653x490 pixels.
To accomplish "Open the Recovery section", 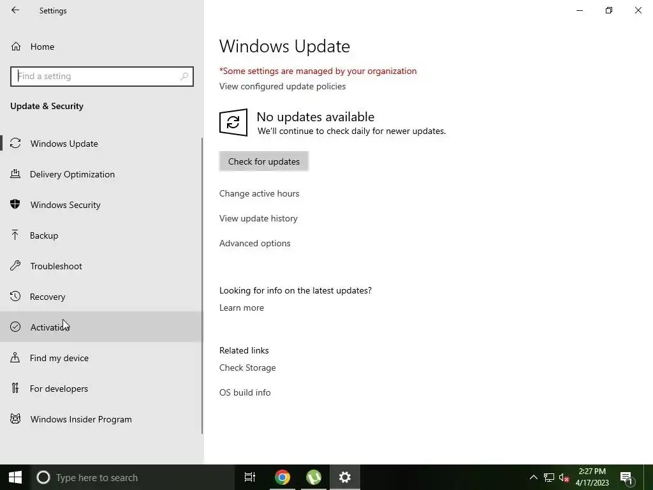I will 101,297.
